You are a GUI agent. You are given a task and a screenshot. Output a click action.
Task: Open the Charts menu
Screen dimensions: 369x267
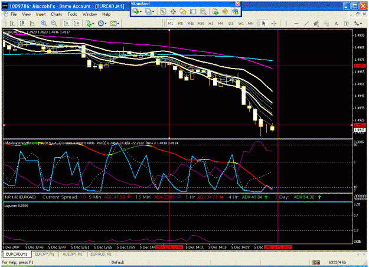(x=57, y=14)
